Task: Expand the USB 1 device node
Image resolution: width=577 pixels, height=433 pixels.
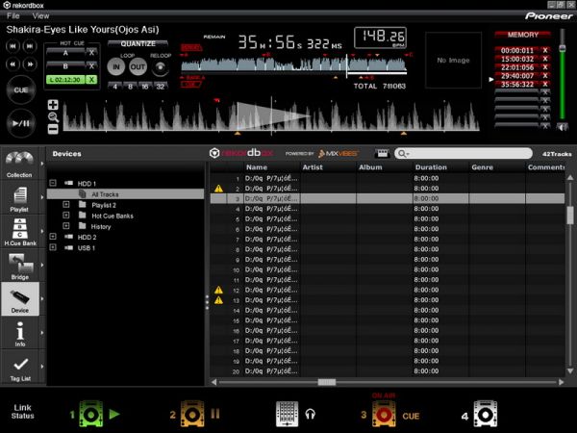Action: [53, 247]
